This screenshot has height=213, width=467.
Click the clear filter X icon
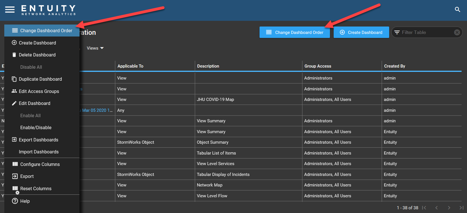tap(457, 32)
